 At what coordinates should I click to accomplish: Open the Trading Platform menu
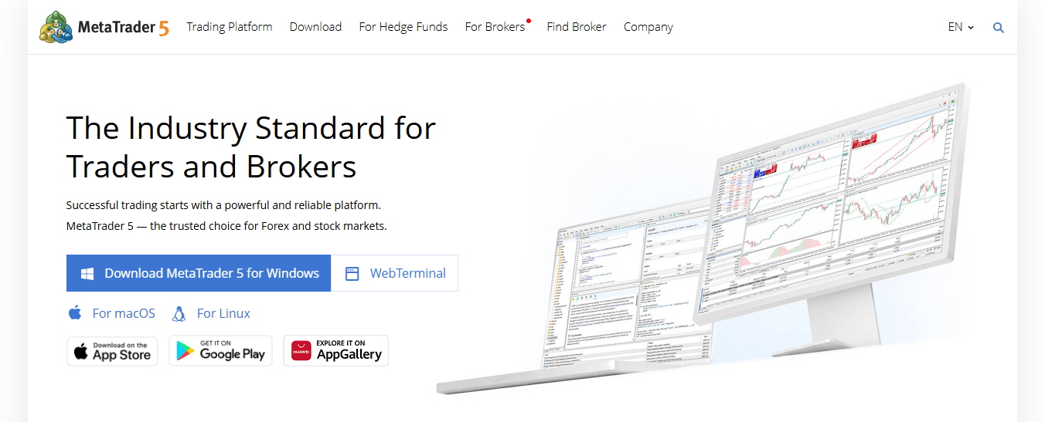230,27
